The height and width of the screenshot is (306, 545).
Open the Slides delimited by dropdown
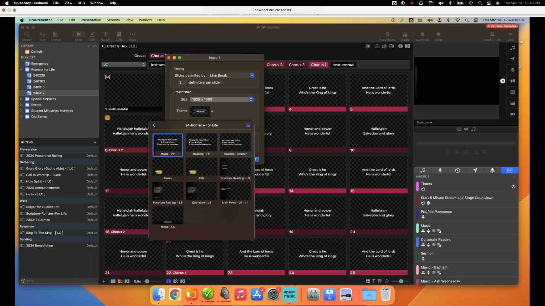(x=231, y=75)
